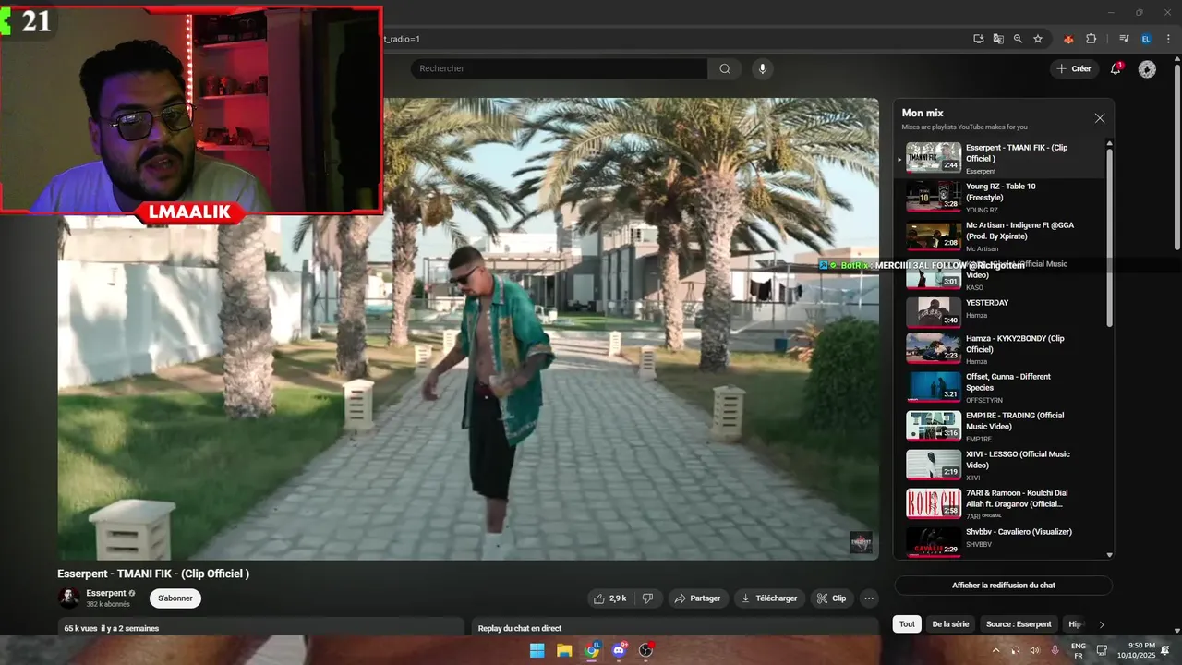Open YouTube notifications bell

(1116, 68)
